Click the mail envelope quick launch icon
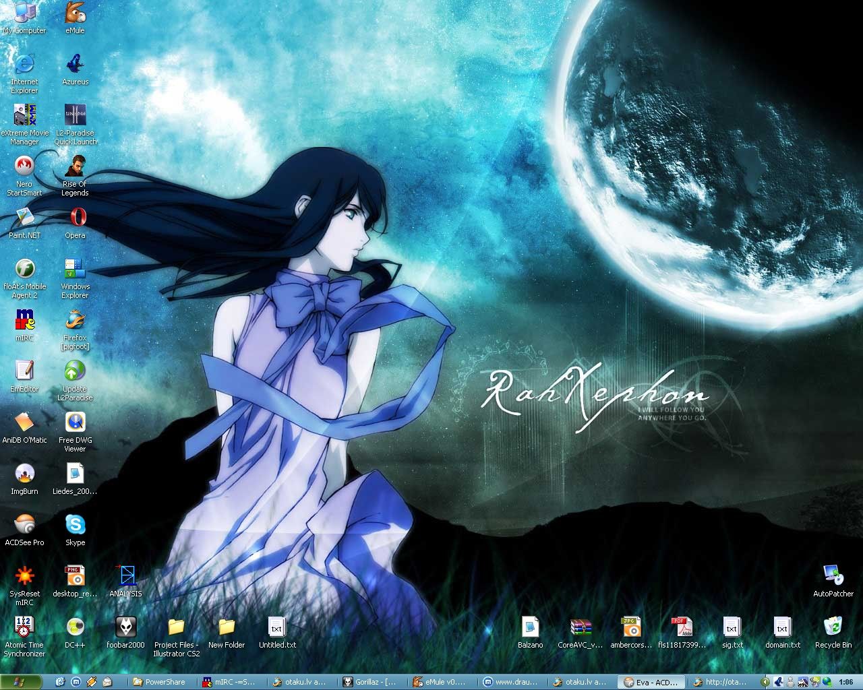This screenshot has width=863, height=690. point(107,681)
